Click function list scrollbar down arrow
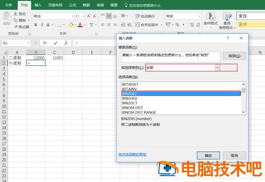Image resolution: width=265 pixels, height=182 pixels. tap(243, 112)
